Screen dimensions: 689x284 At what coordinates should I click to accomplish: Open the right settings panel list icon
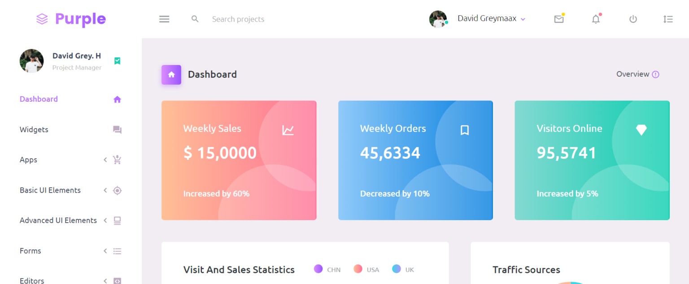(x=668, y=19)
